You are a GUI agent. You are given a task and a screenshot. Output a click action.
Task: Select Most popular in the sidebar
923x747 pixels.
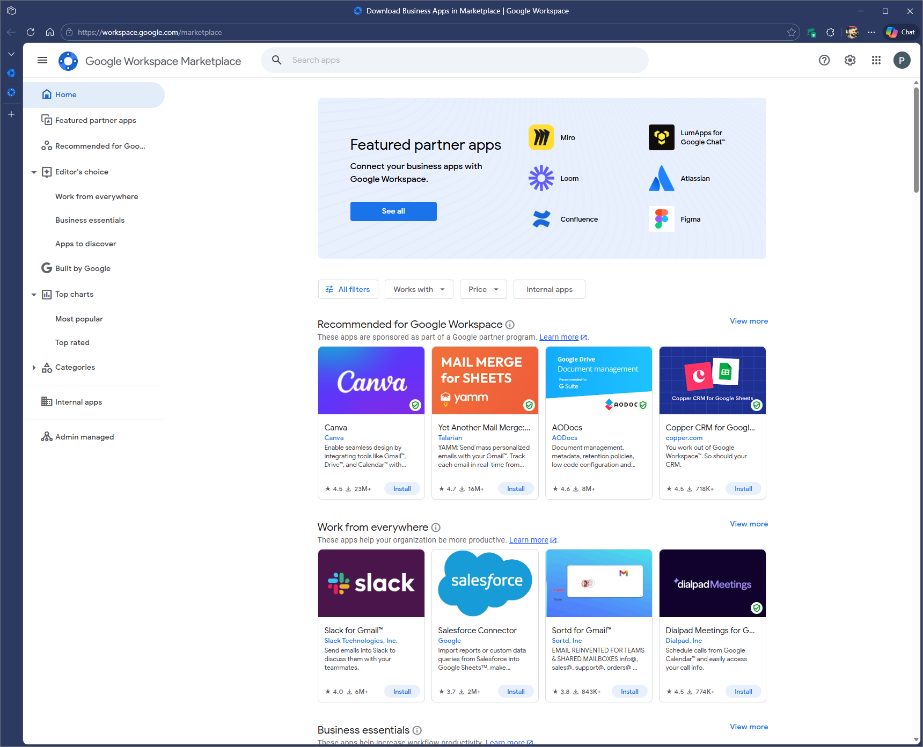click(x=79, y=319)
